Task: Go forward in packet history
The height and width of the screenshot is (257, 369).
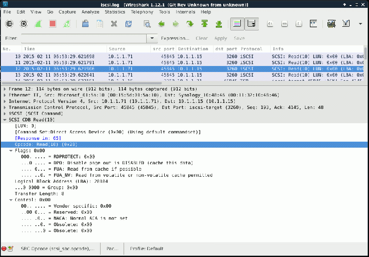Action: [176, 24]
